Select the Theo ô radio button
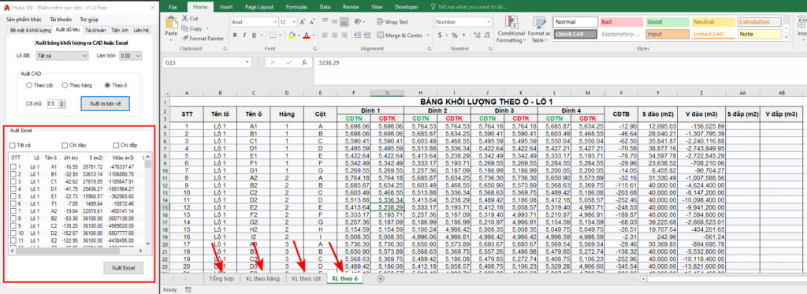The image size is (807, 294). tap(107, 85)
